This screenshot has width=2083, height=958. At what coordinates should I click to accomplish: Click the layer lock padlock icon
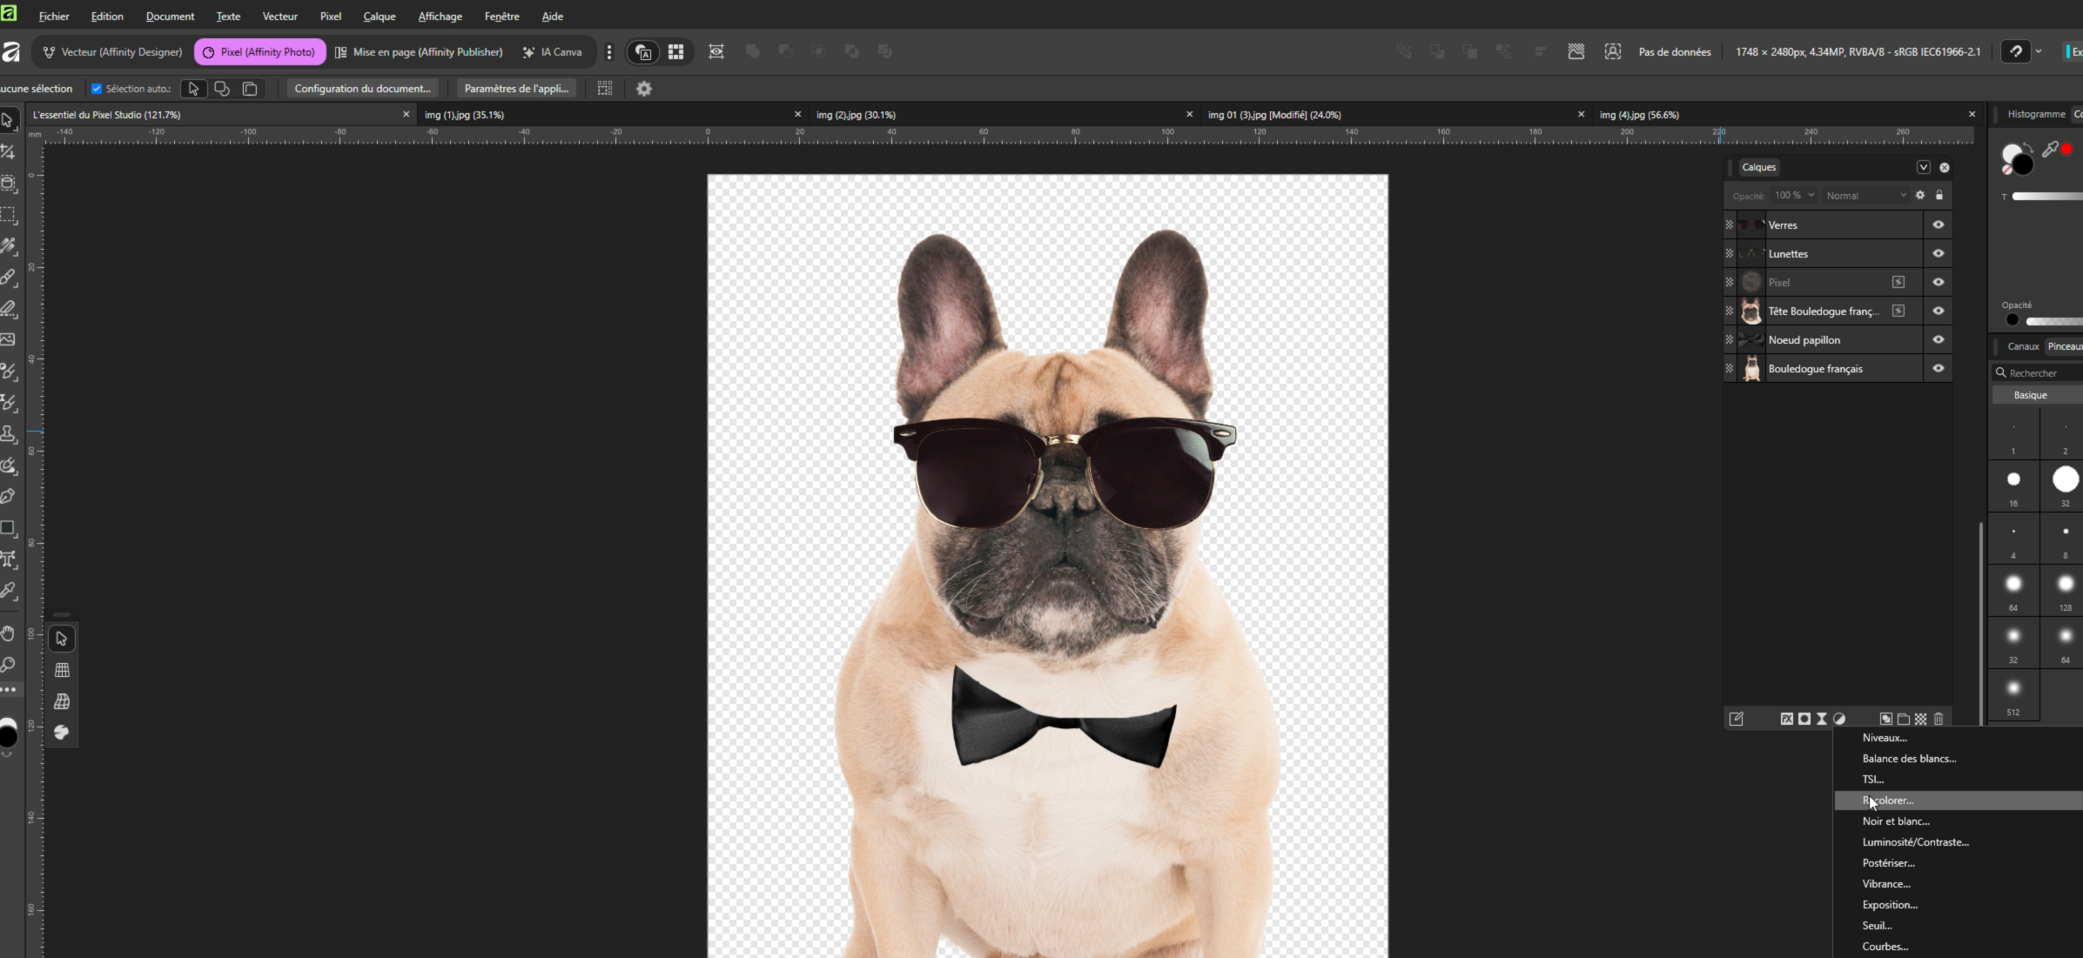click(1939, 195)
